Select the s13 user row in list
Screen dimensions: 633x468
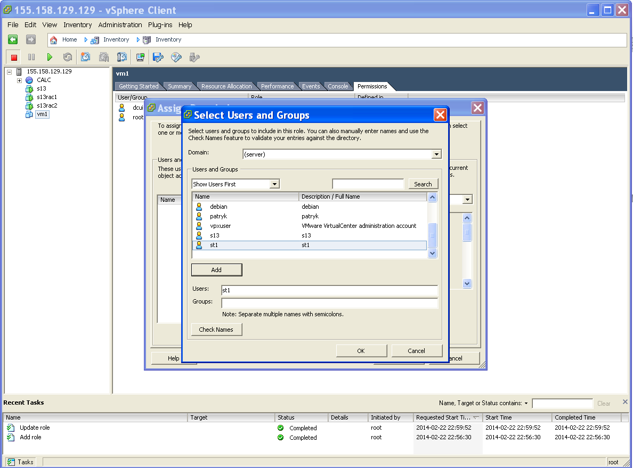click(310, 236)
